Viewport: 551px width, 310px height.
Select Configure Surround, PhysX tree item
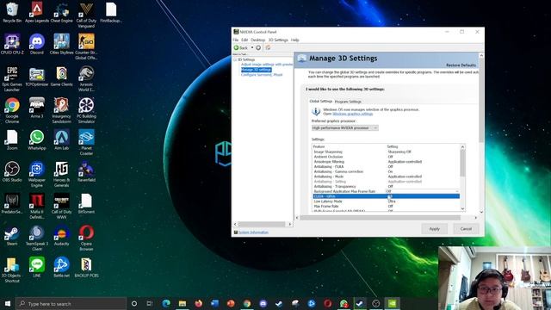pos(262,75)
